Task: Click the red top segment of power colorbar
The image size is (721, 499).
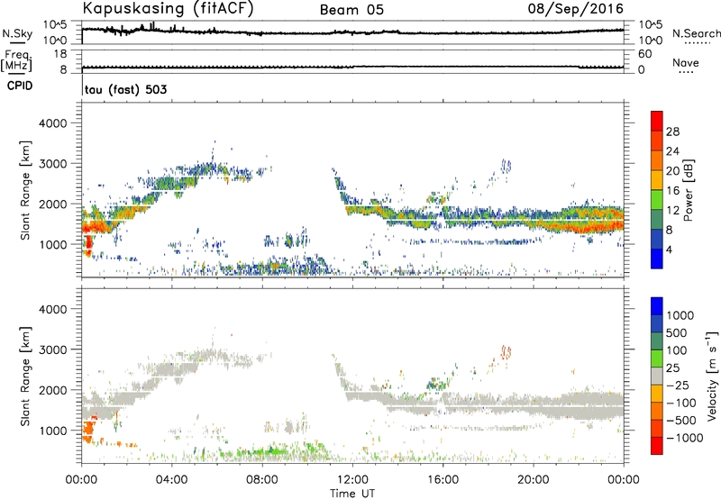Action: (x=657, y=121)
